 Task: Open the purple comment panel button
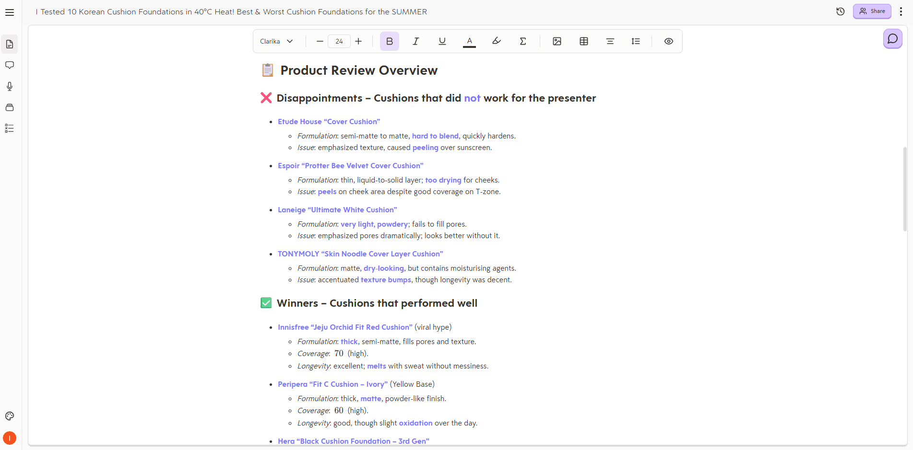(x=893, y=39)
